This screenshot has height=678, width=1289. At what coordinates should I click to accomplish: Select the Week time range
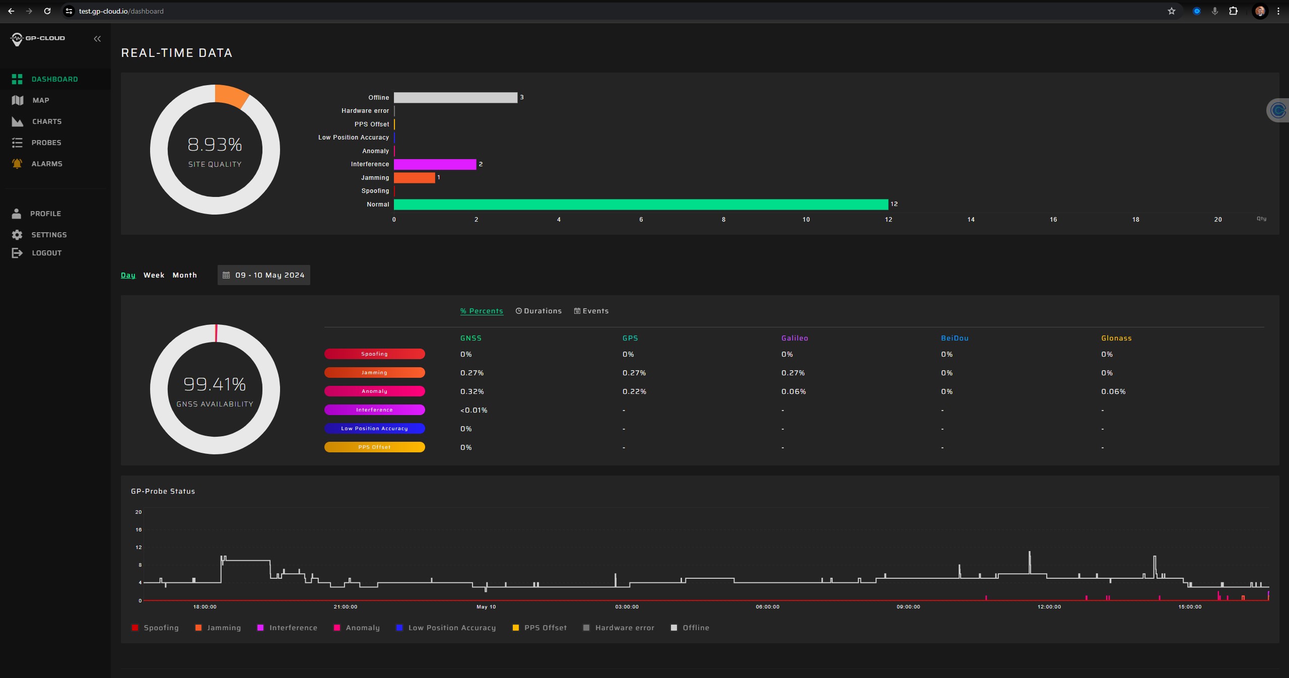coord(154,275)
